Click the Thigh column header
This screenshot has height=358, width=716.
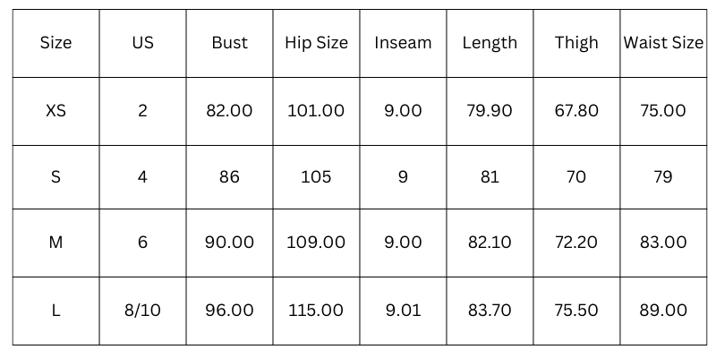[x=576, y=43]
